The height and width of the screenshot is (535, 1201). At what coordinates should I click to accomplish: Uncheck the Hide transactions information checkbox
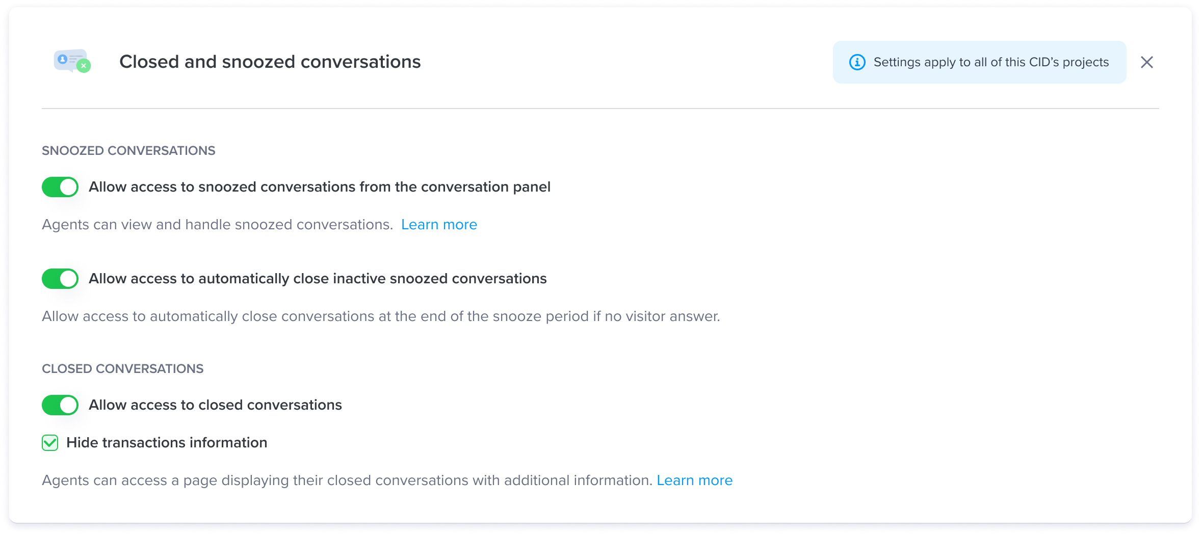(x=50, y=443)
